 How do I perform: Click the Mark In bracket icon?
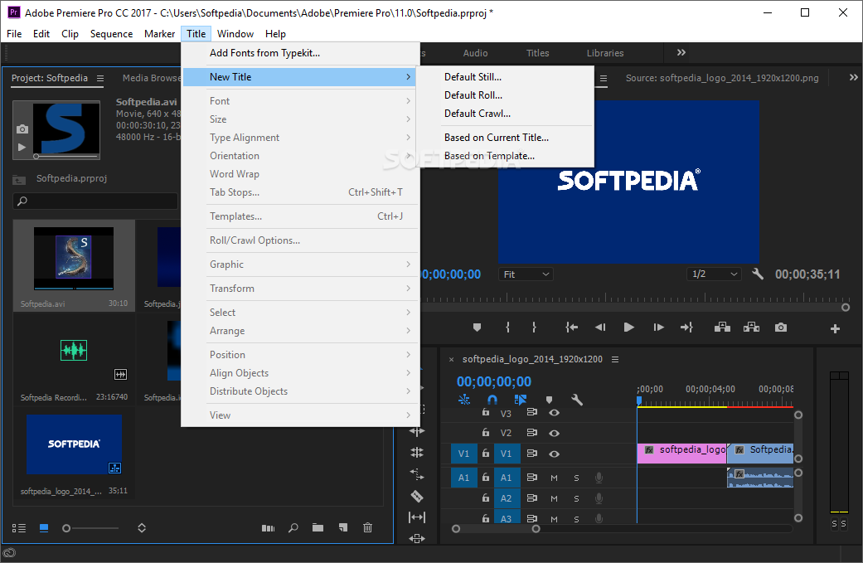point(507,328)
